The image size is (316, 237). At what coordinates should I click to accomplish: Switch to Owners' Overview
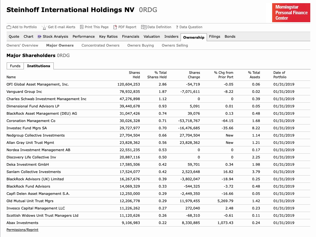click(22, 45)
